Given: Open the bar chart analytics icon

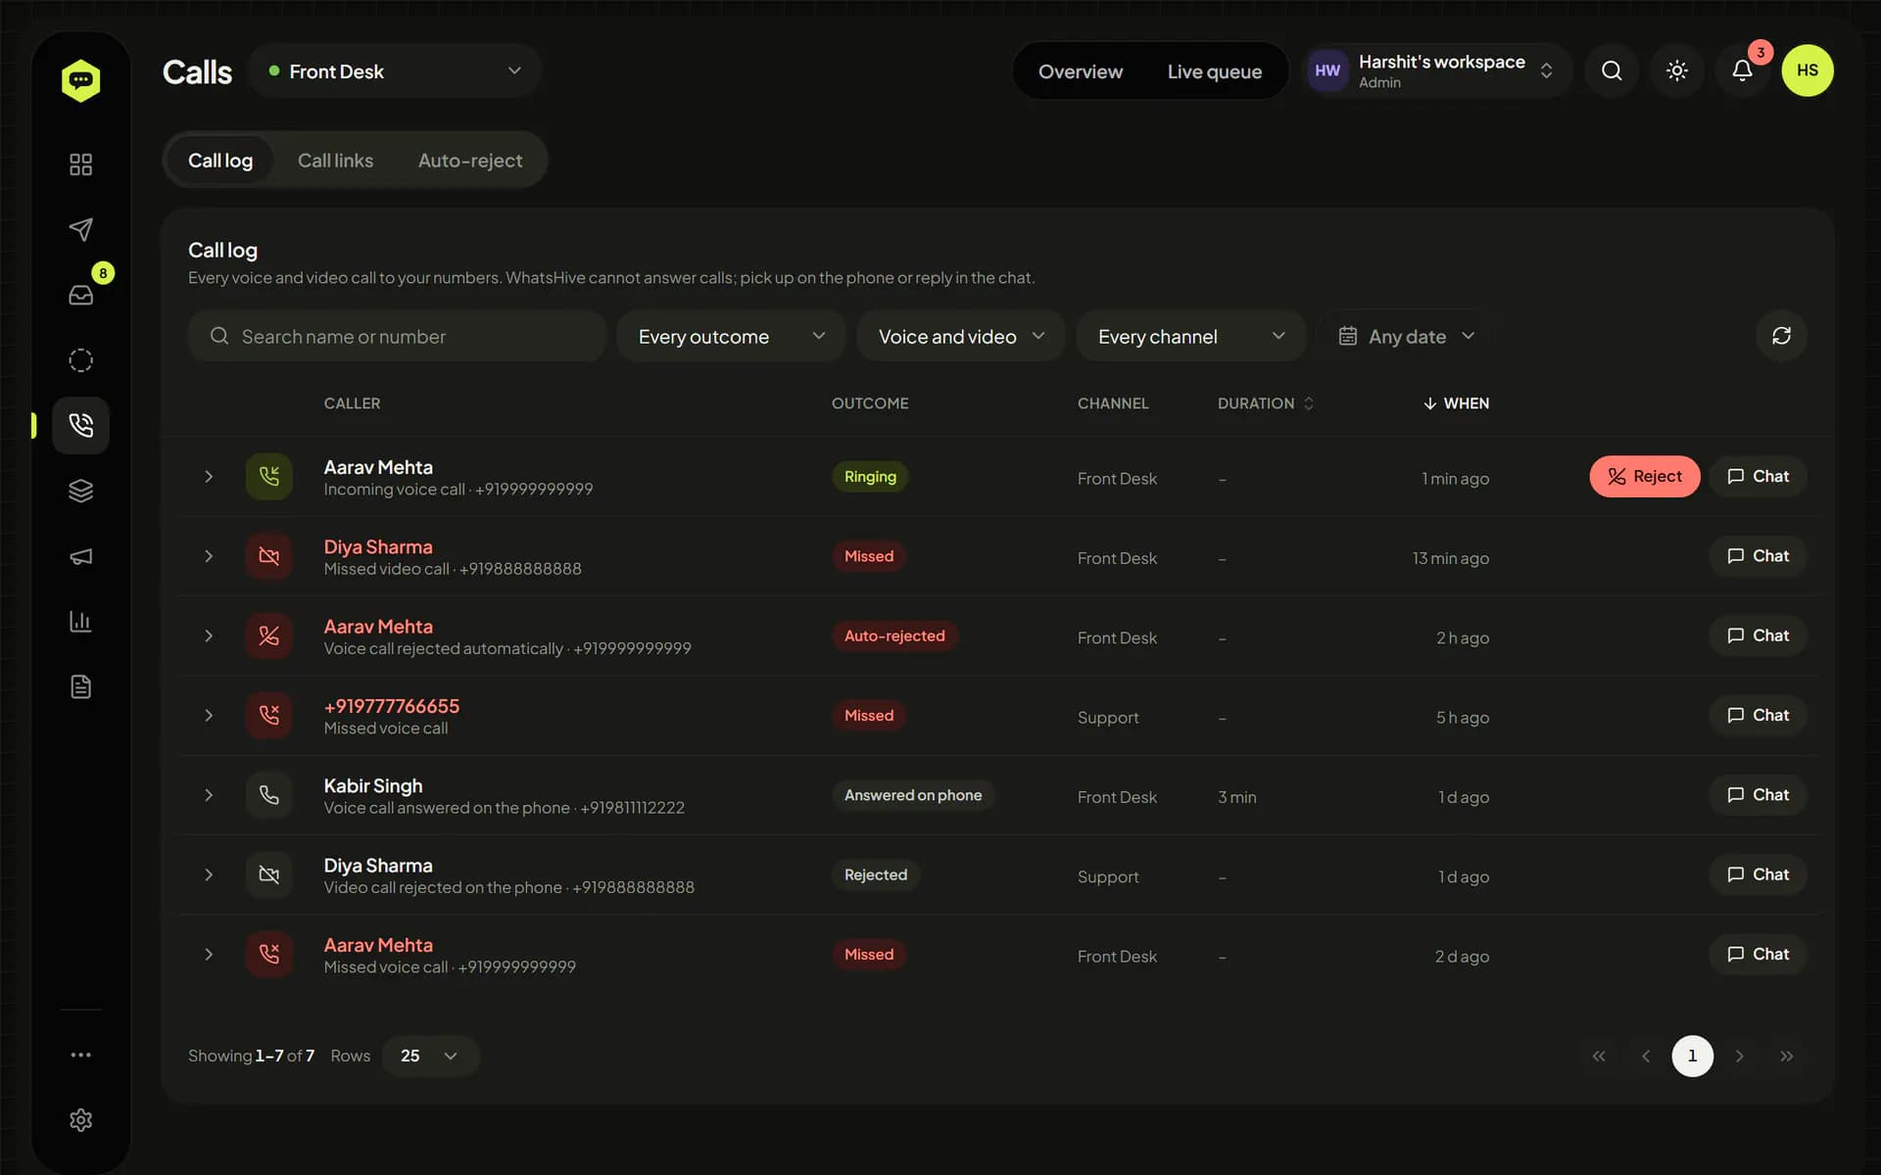Looking at the screenshot, I should (80, 621).
